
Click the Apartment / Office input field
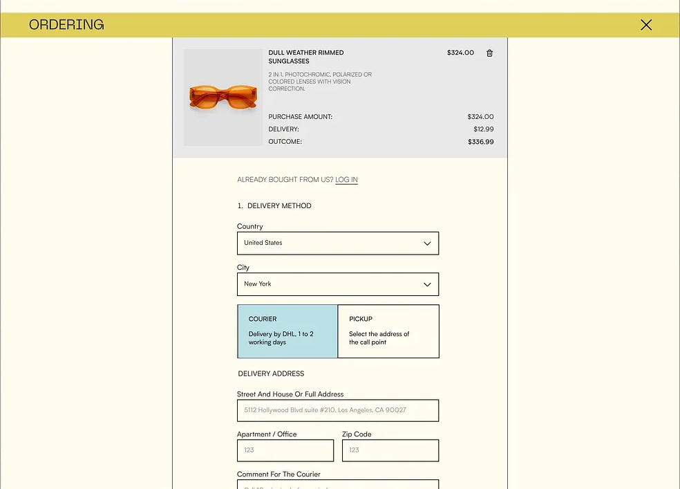click(285, 450)
